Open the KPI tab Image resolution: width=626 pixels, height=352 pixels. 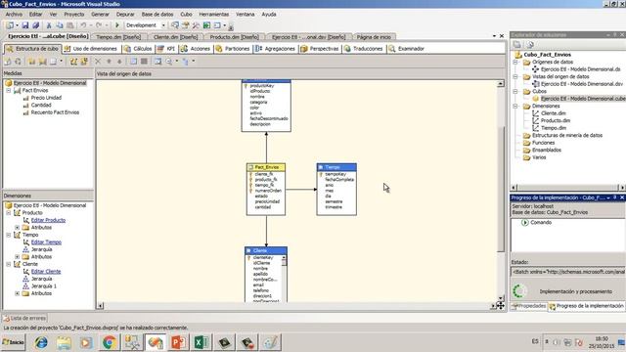[x=166, y=49]
